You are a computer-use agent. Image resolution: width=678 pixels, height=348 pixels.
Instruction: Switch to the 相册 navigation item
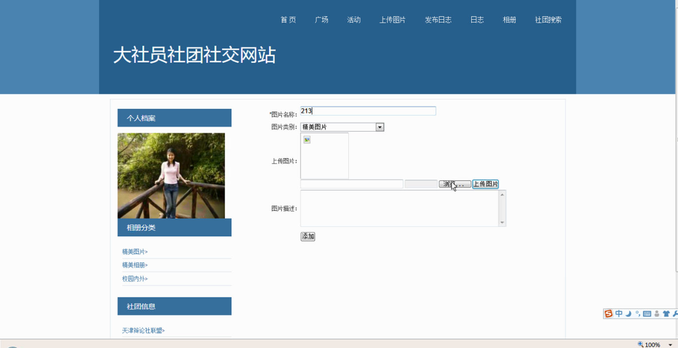point(509,20)
